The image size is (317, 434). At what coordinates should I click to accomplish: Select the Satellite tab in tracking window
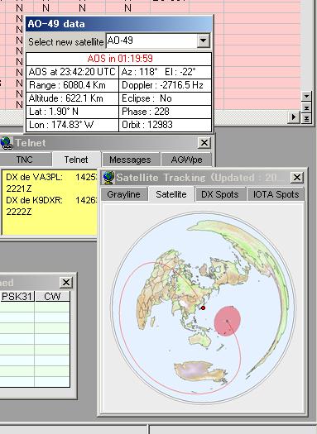[x=171, y=194]
